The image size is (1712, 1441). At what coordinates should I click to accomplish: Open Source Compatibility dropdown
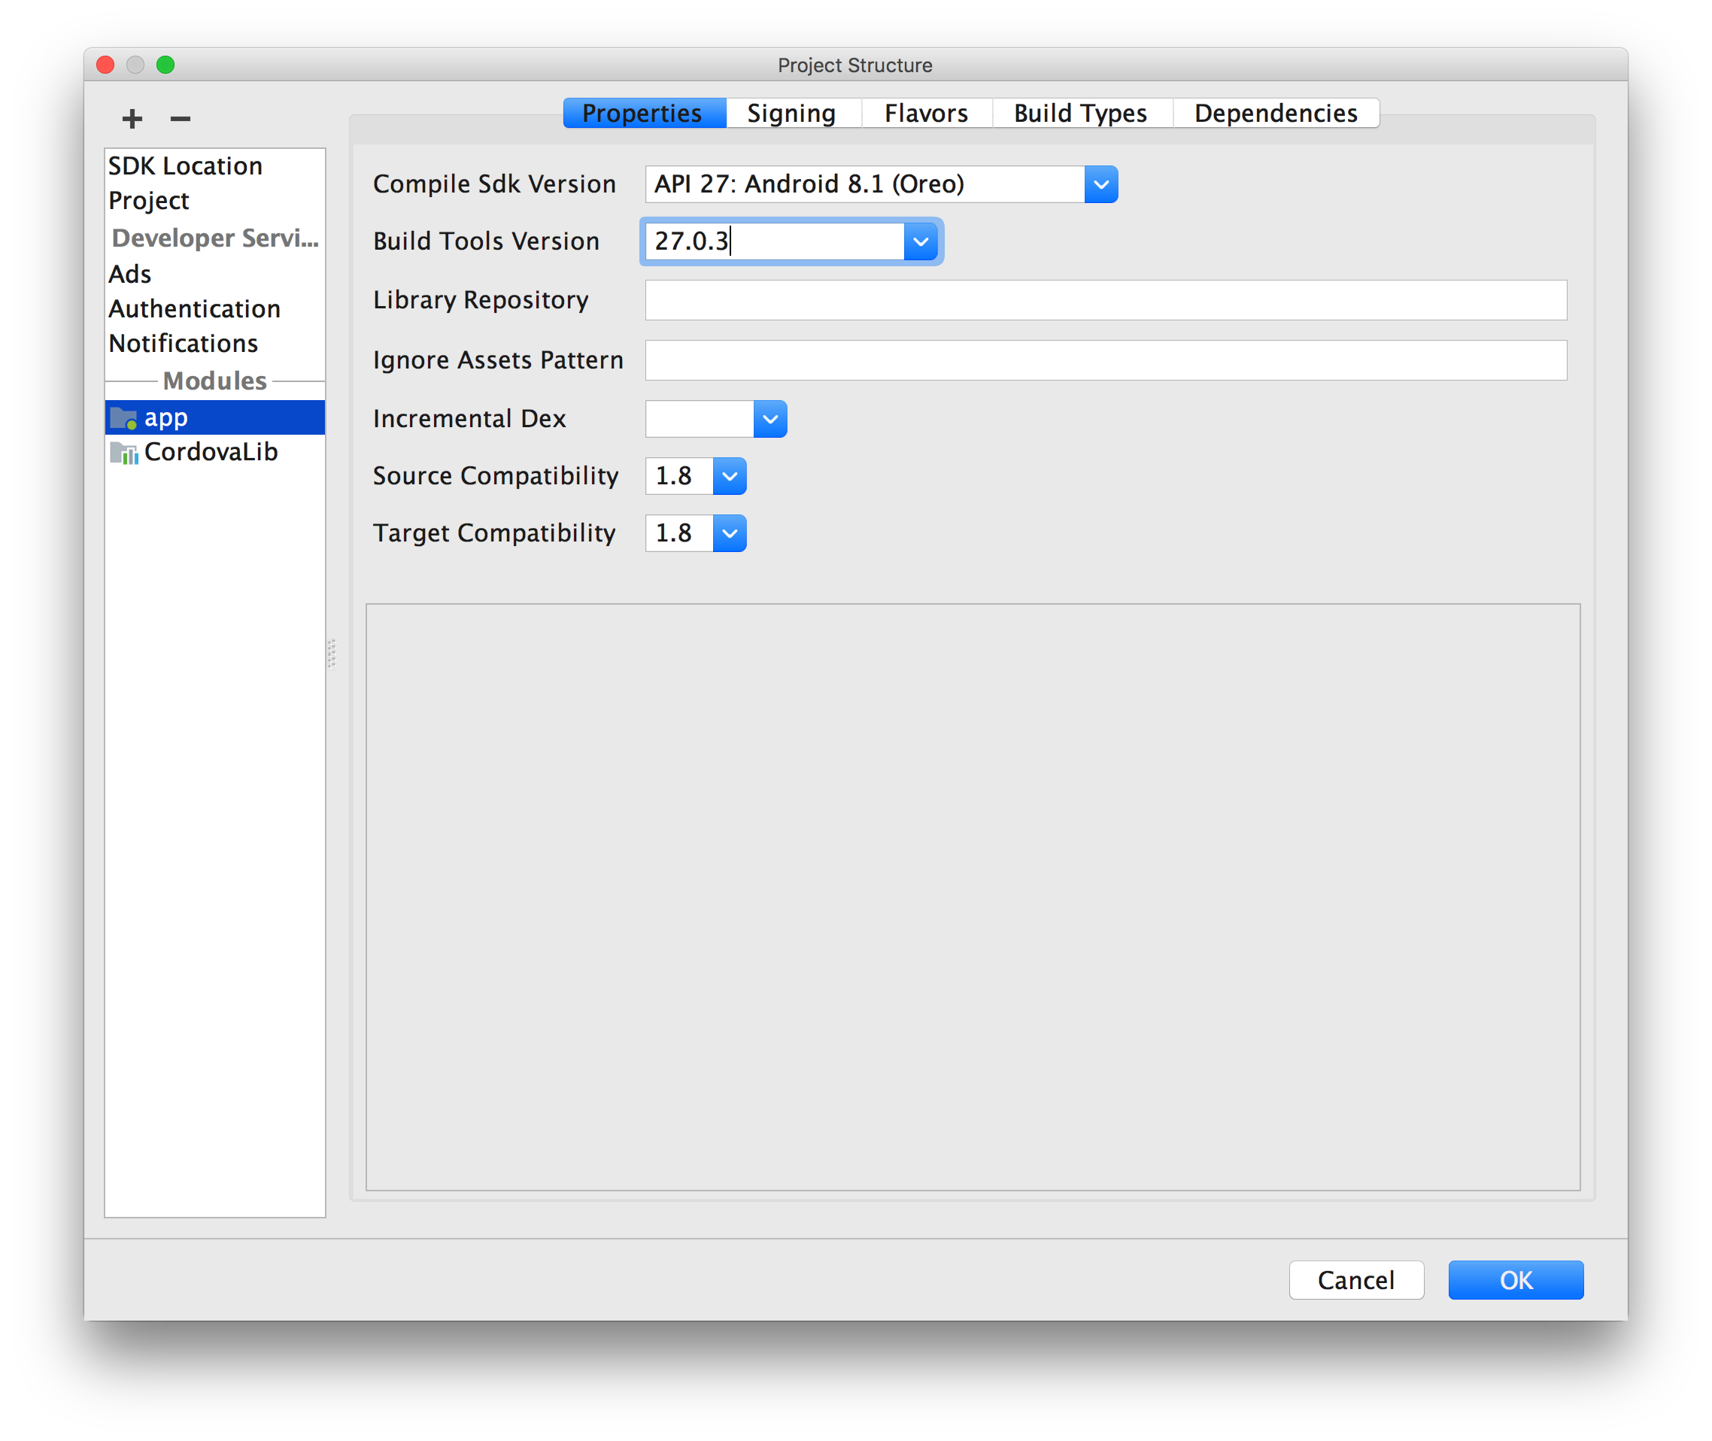730,476
